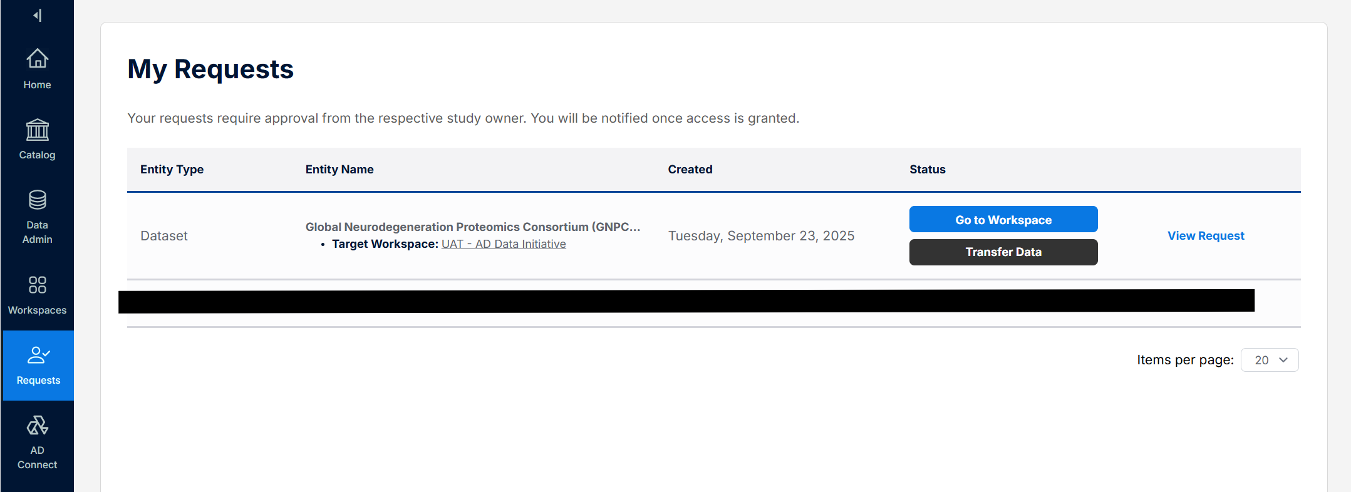Open the AD Connect icon

[38, 426]
